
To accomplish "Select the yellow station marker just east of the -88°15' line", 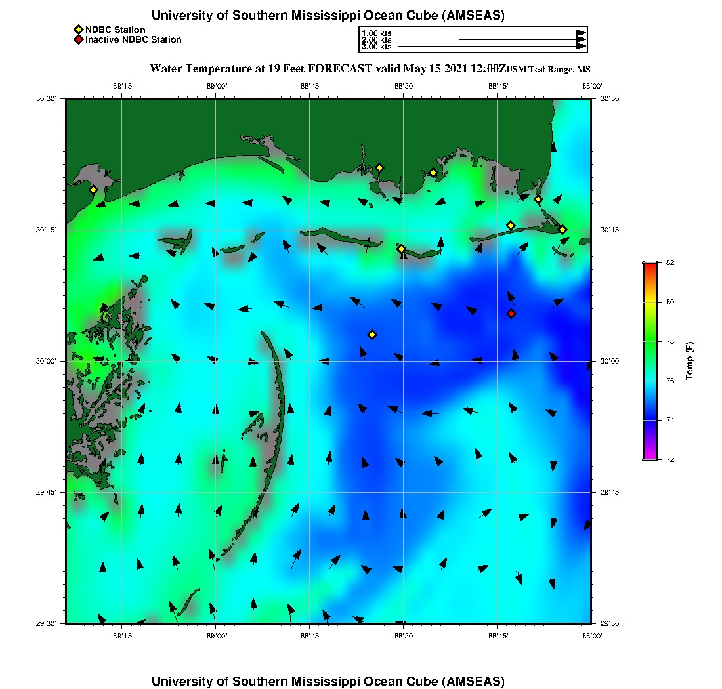I will coord(511,226).
